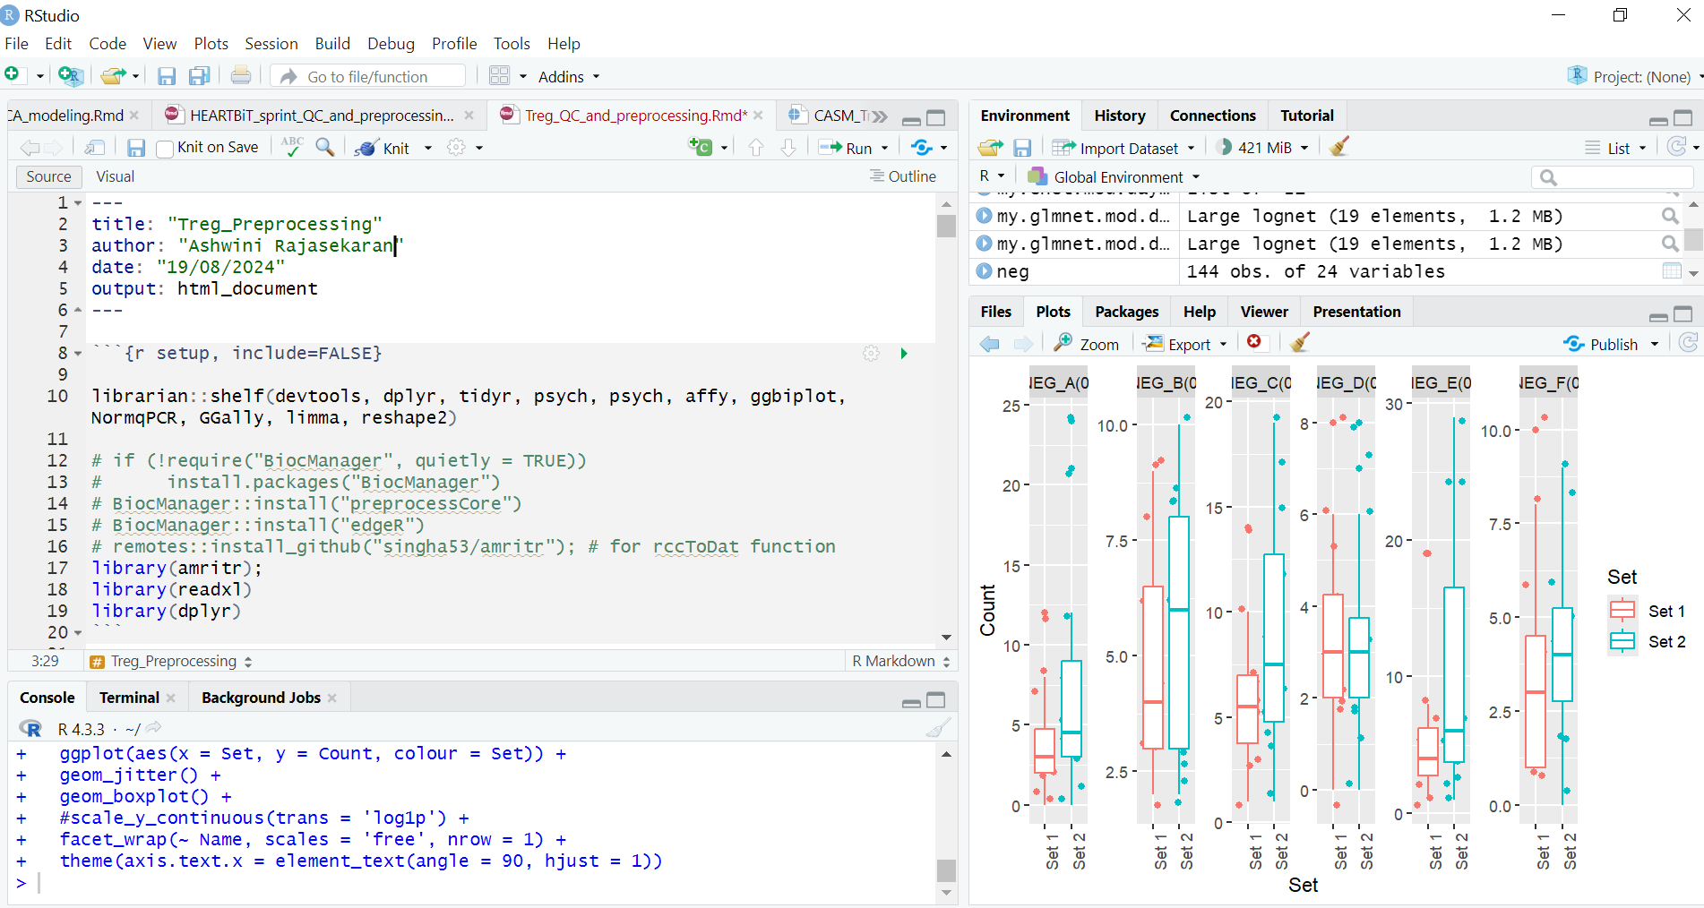Click the Workspace panes grid icon
This screenshot has width=1704, height=908.
[500, 76]
